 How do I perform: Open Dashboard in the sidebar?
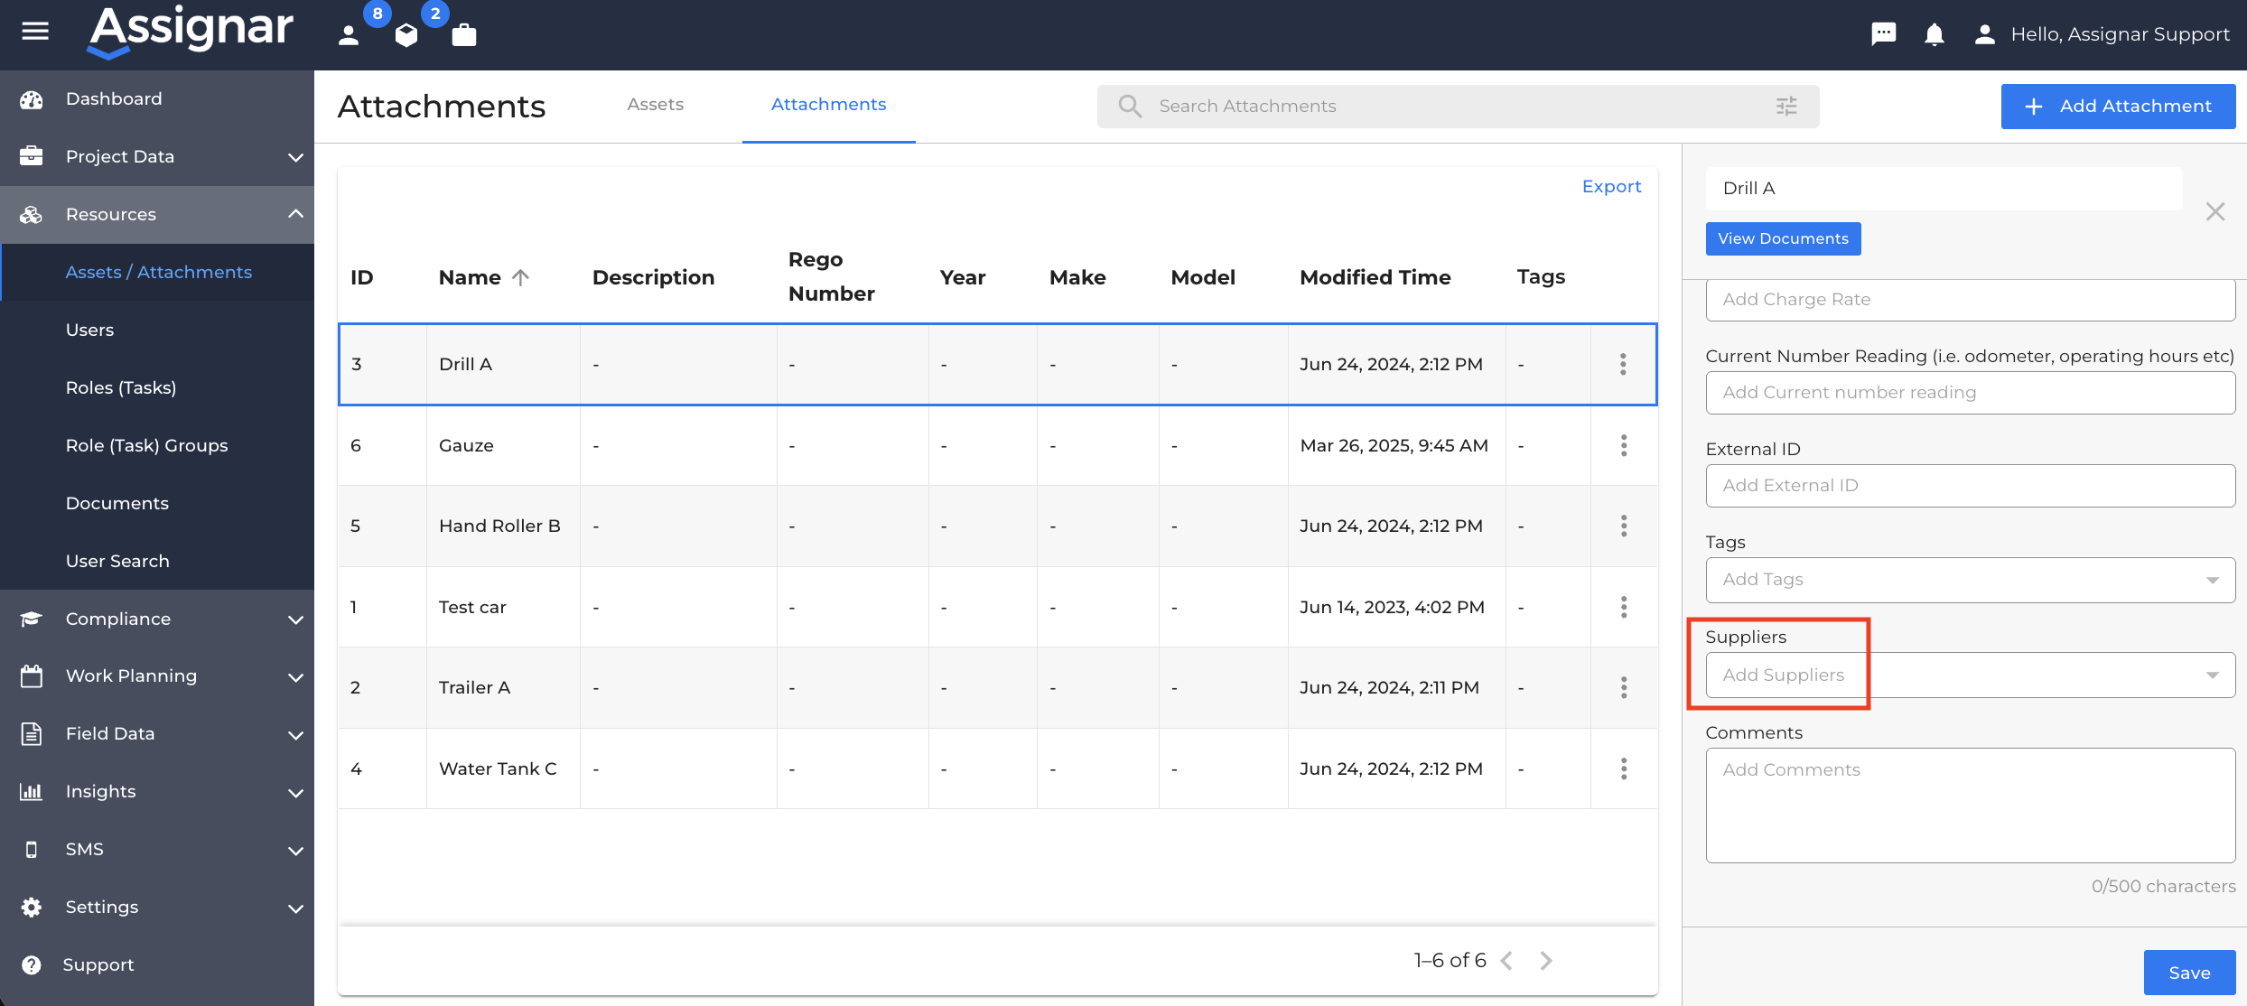157,99
